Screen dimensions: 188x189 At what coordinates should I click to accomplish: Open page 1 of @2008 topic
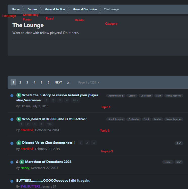[21, 124]
